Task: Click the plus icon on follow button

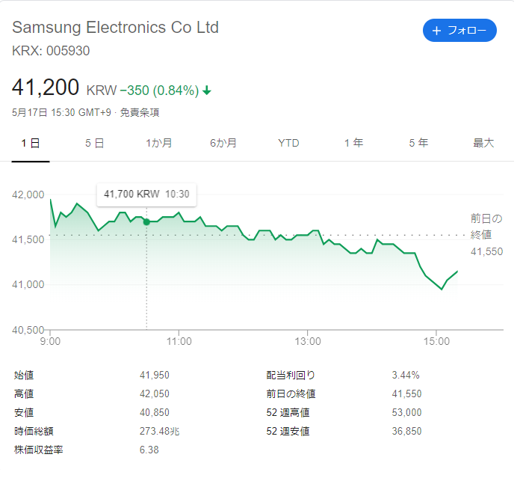Action: coord(437,31)
